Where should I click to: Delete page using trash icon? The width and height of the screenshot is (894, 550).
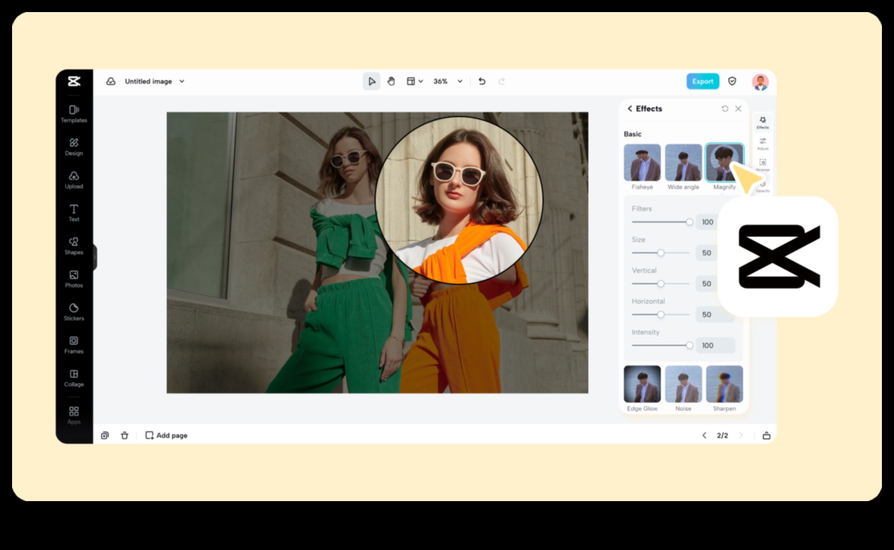coord(124,435)
